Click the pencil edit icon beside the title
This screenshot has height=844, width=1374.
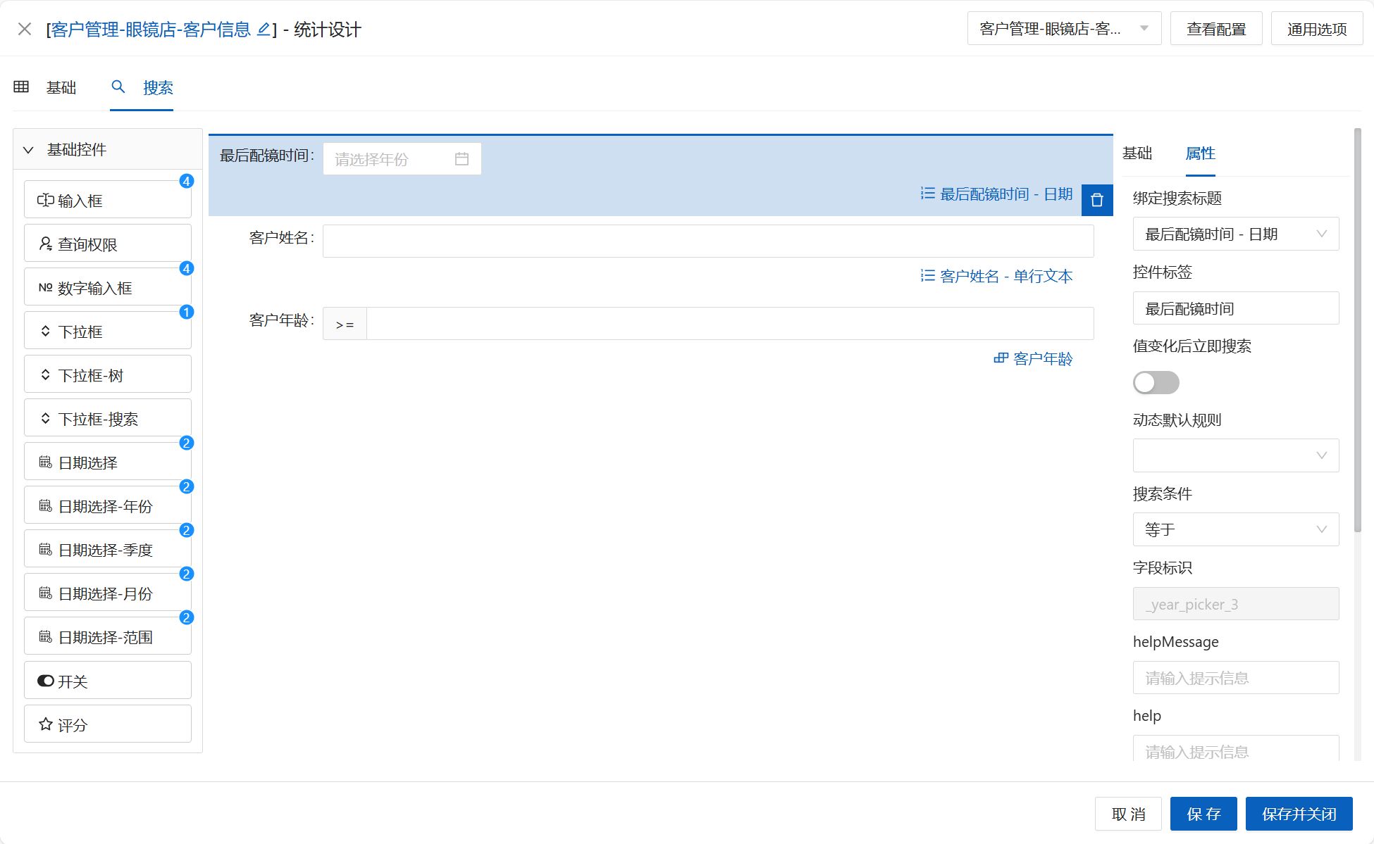point(264,30)
